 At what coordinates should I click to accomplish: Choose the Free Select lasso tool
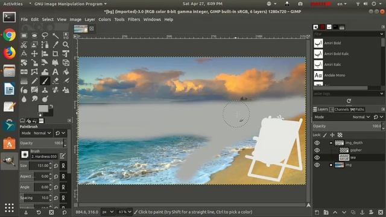pyautogui.click(x=45, y=36)
